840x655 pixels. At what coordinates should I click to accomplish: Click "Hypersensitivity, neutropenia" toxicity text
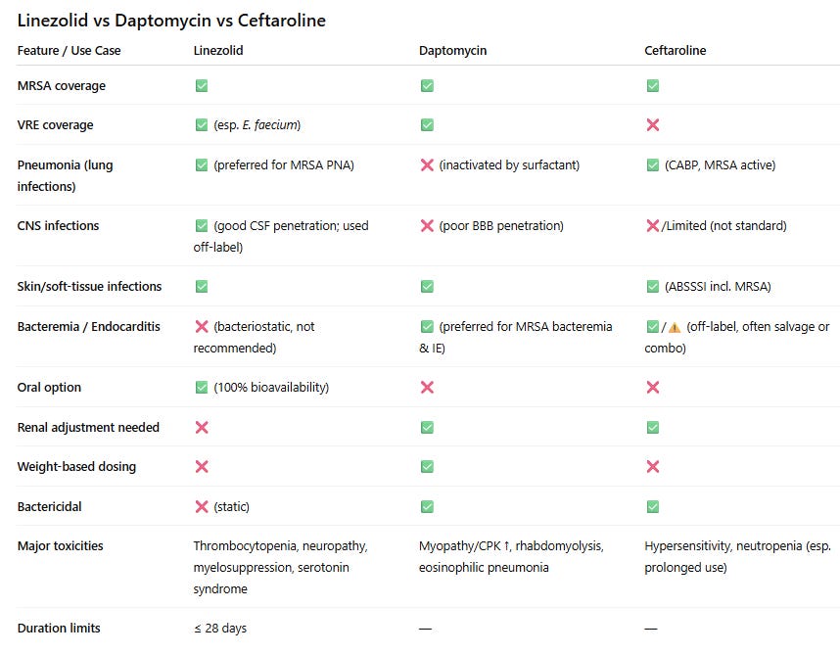tap(723, 545)
